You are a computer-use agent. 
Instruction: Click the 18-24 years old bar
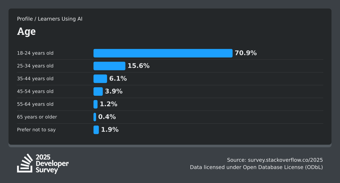(x=163, y=53)
